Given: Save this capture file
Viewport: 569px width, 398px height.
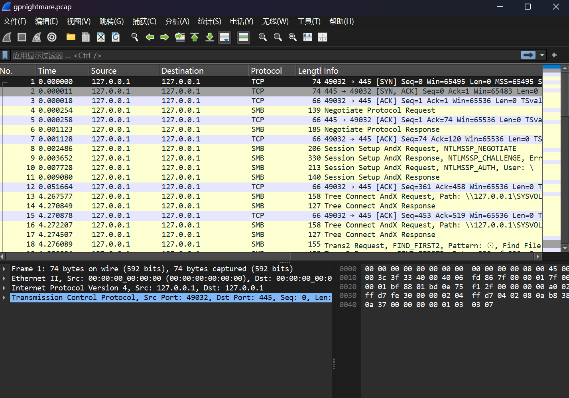Looking at the screenshot, I should click(x=86, y=37).
